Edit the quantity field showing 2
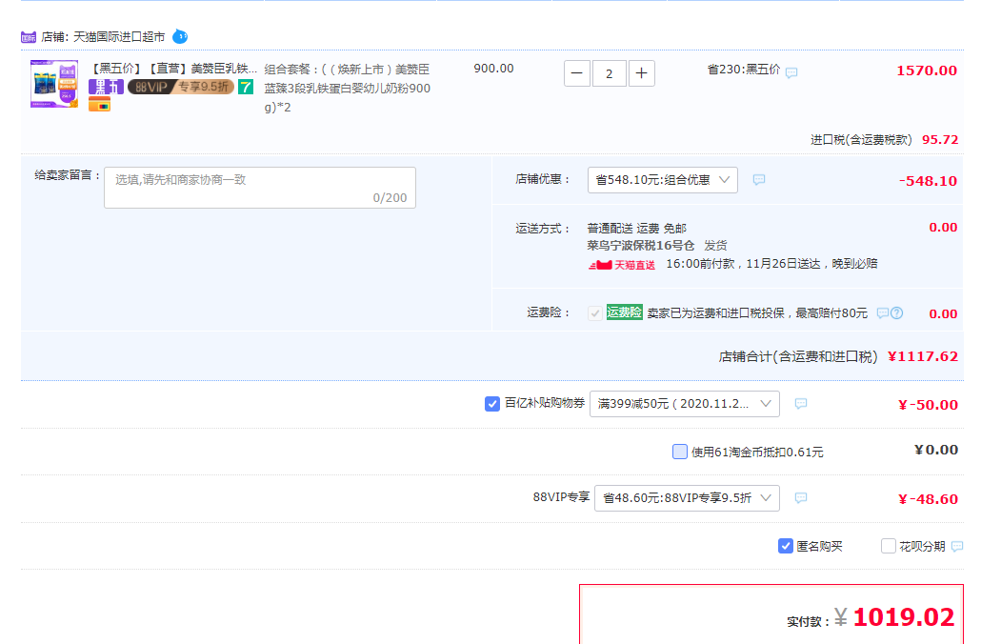The width and height of the screenshot is (1001, 644). (609, 73)
